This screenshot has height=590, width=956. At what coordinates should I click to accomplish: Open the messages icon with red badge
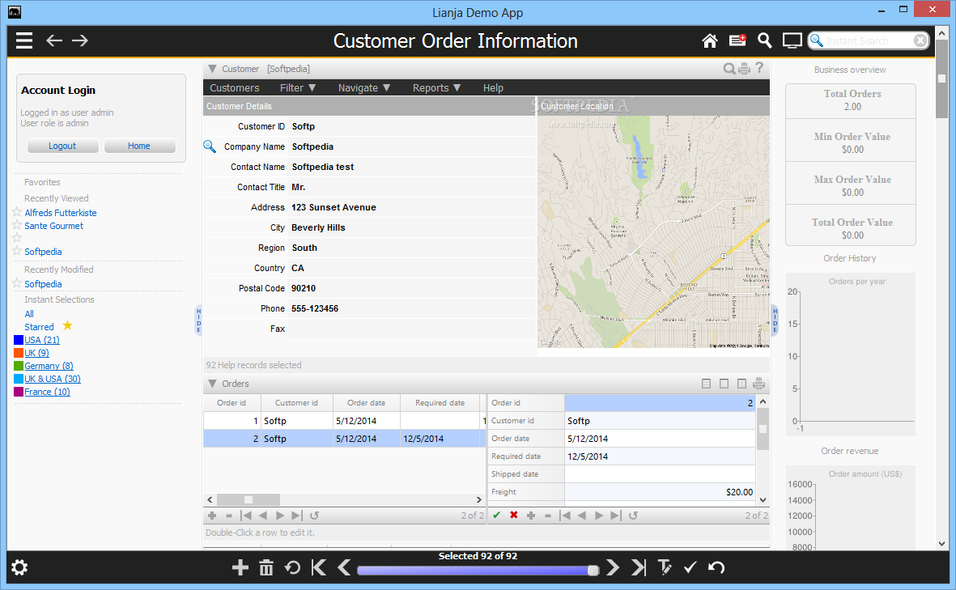click(737, 40)
